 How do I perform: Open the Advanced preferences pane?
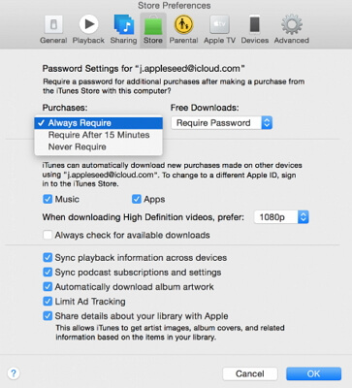pos(292,30)
